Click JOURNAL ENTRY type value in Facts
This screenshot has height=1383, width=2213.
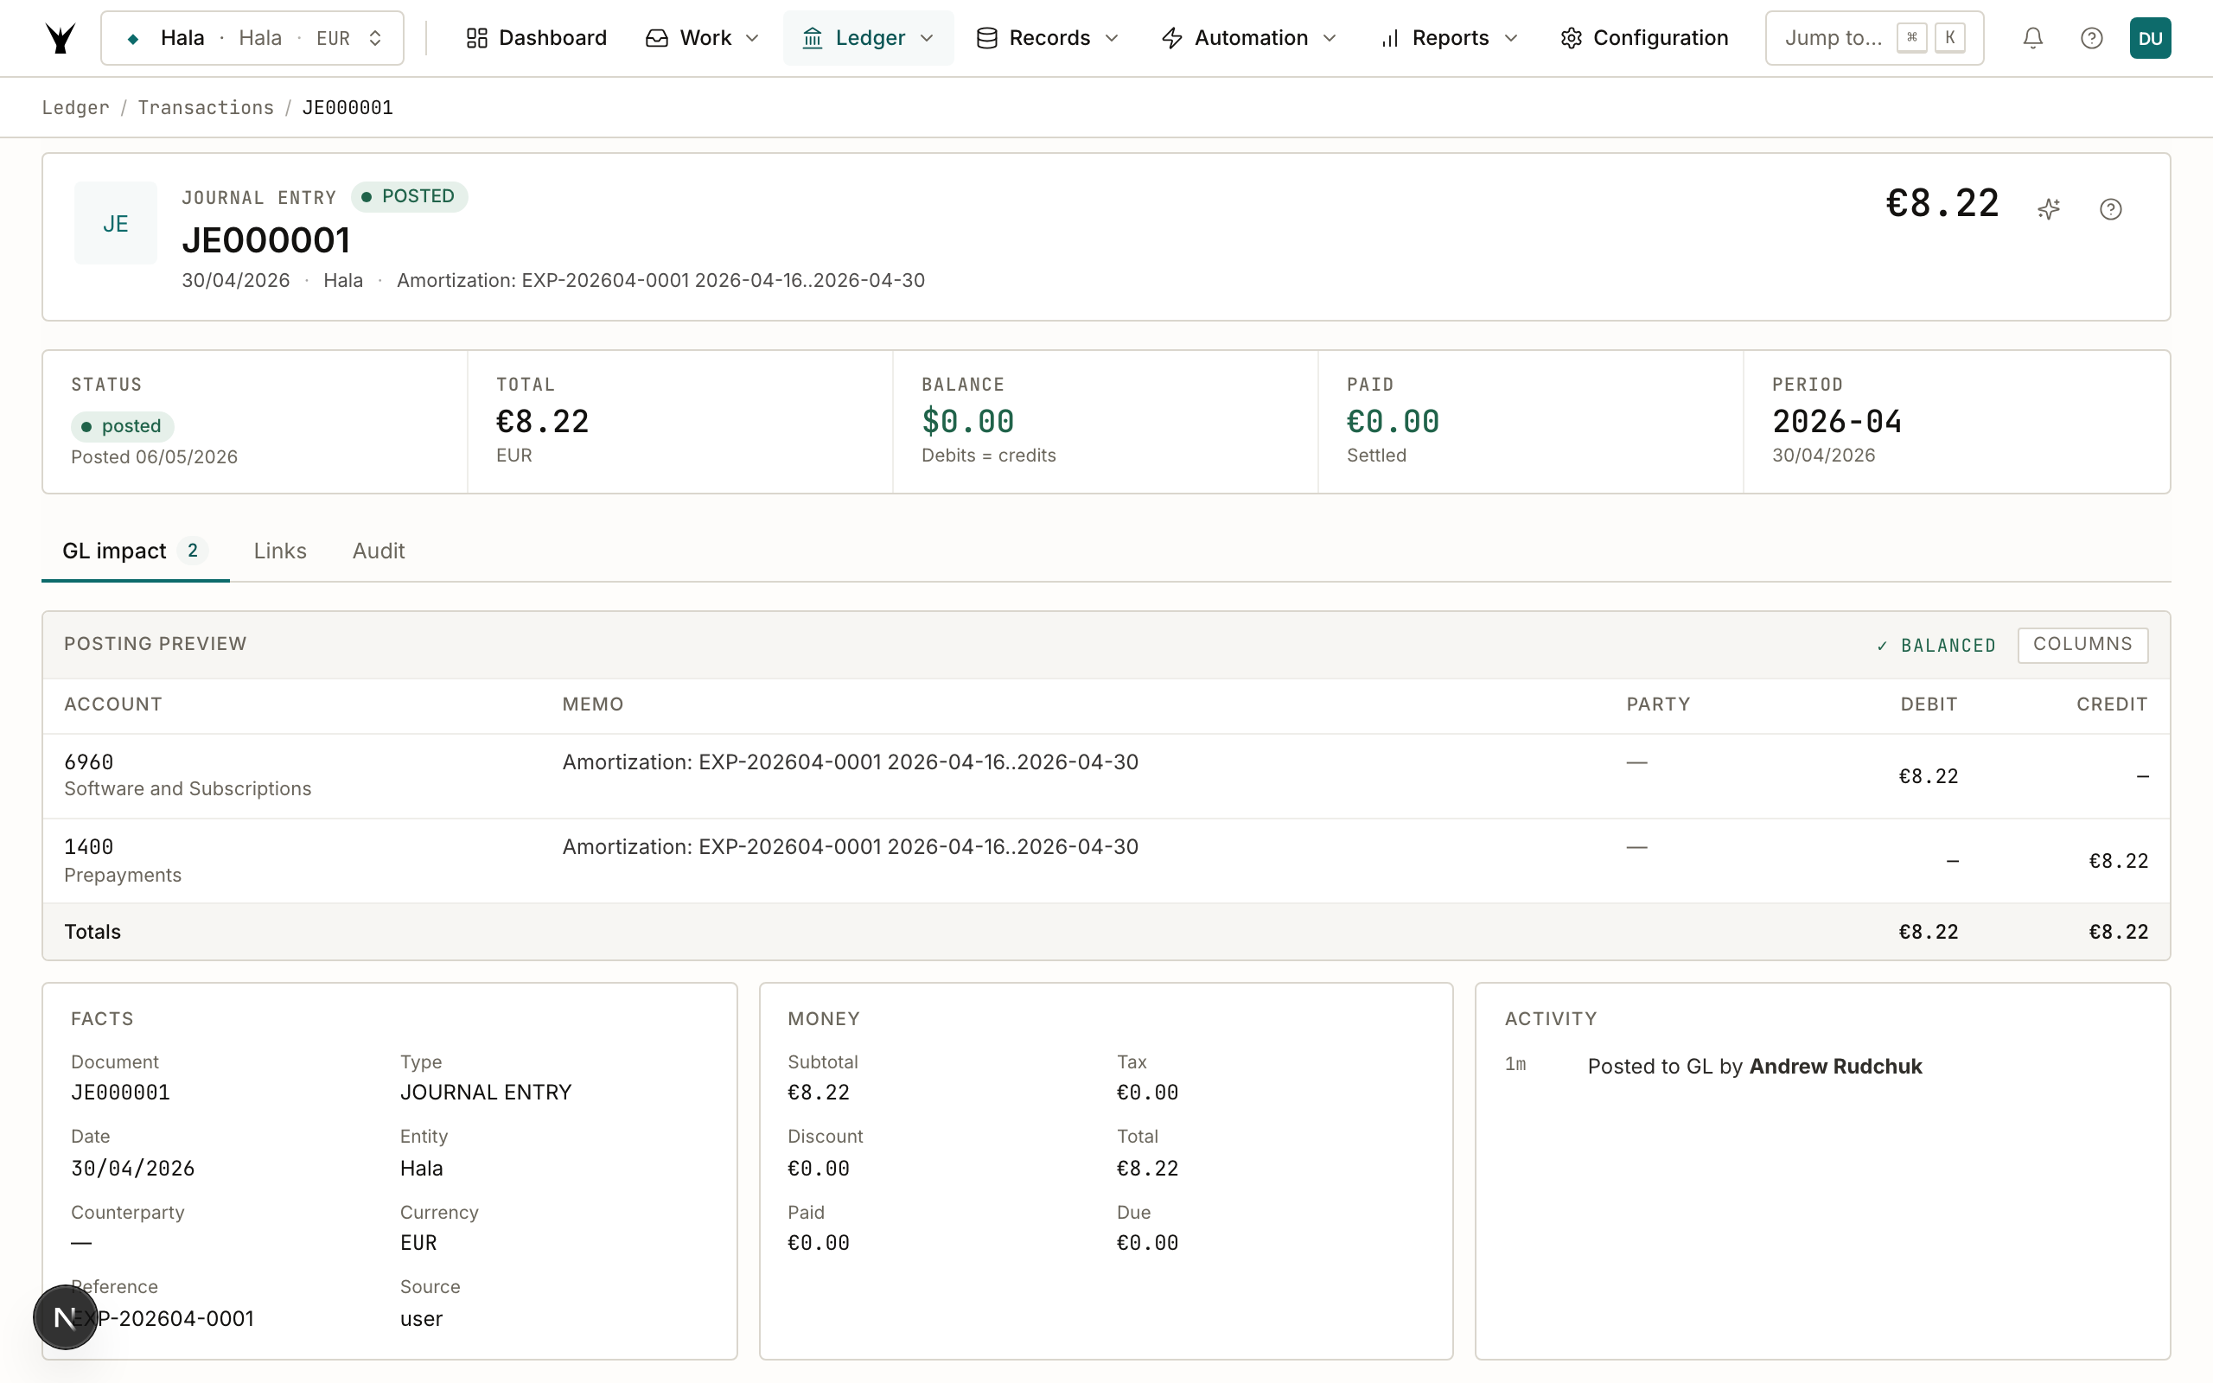pyautogui.click(x=486, y=1092)
